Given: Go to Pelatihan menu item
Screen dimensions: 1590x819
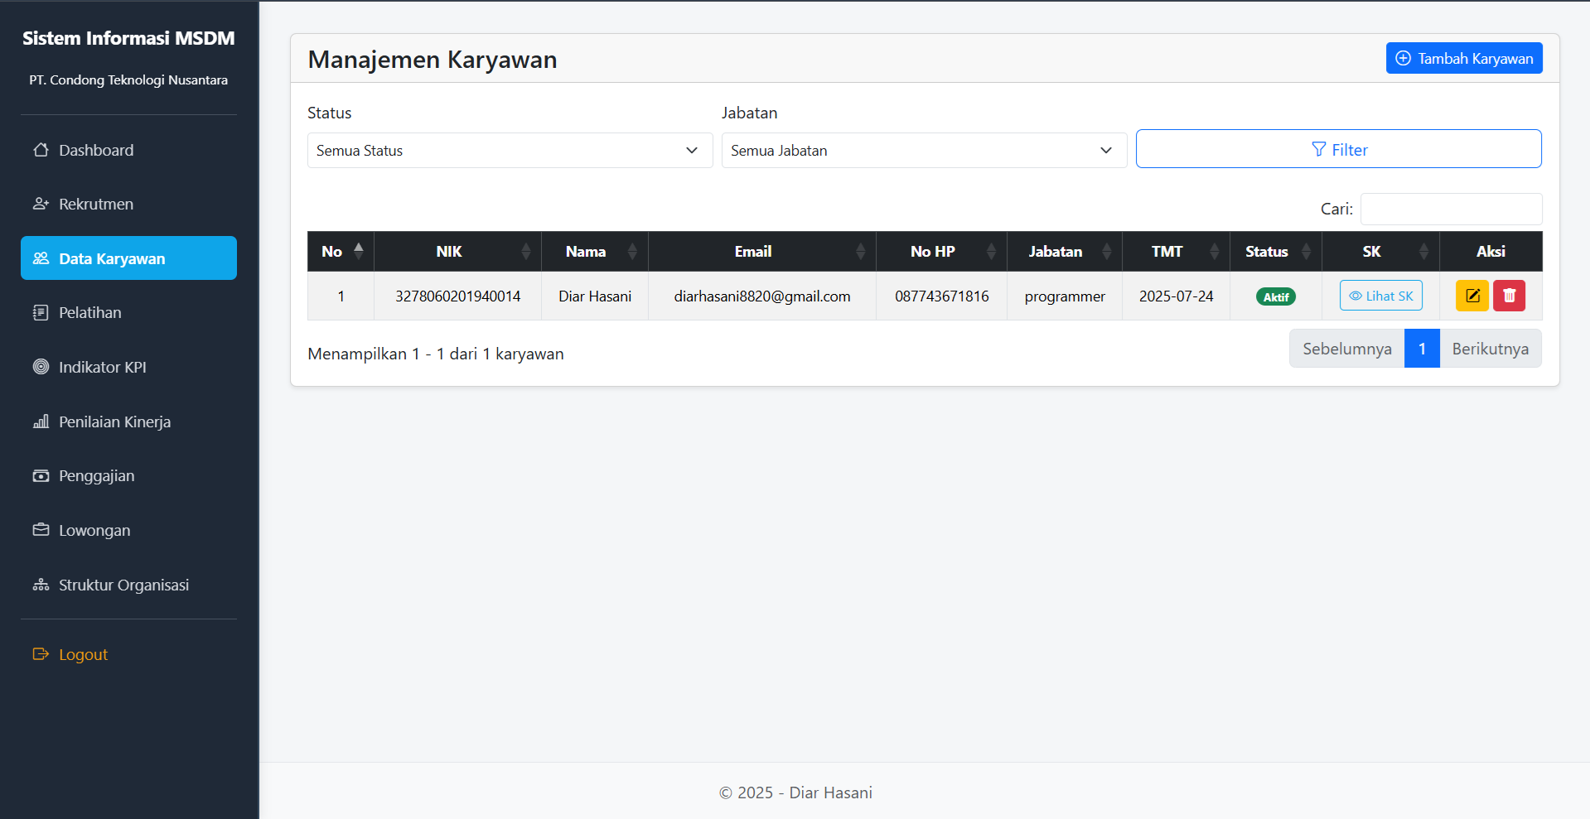Looking at the screenshot, I should 89,312.
